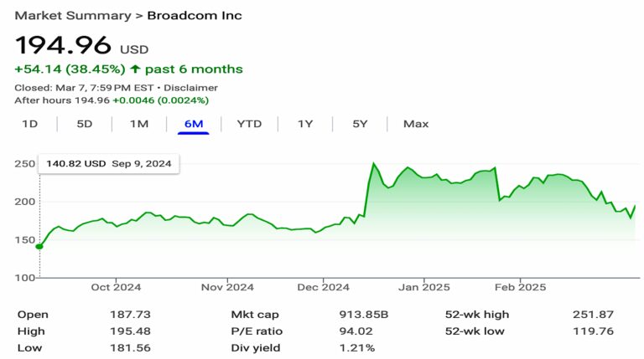The image size is (644, 359).
Task: Click the active 6M range tab
Action: [x=193, y=124]
